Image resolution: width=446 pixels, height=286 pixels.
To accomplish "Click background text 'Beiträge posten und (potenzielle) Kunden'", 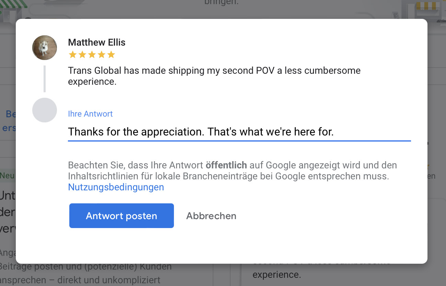I will 86,266.
